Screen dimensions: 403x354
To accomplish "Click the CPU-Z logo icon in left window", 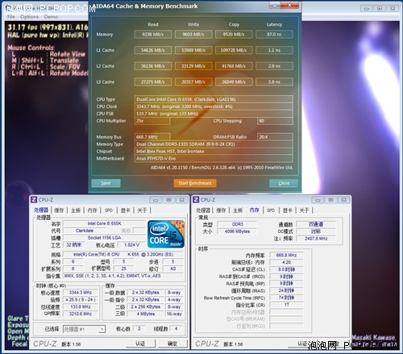I will 34,200.
